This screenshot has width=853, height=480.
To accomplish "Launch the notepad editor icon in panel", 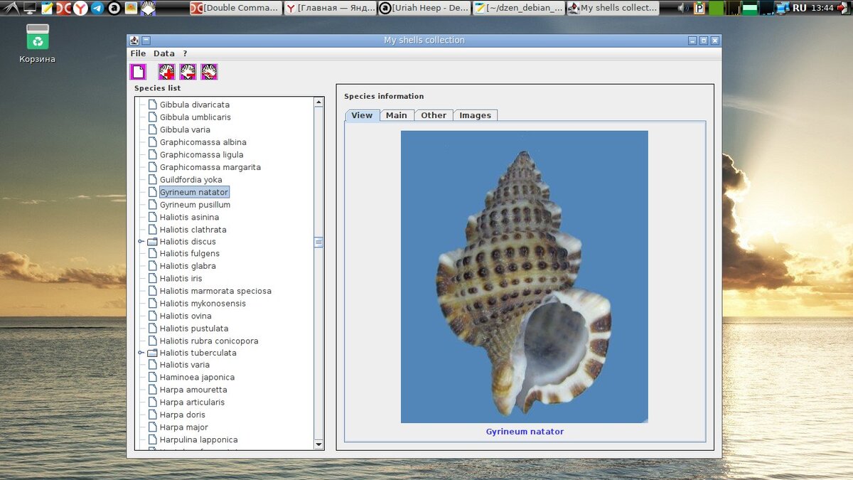I will coord(47,8).
